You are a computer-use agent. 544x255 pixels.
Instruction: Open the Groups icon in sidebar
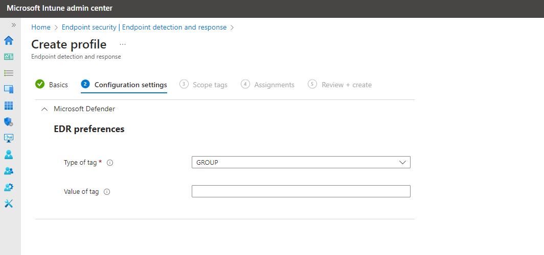pyautogui.click(x=9, y=171)
